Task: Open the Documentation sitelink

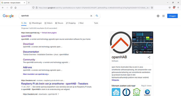Action: (x=31, y=52)
